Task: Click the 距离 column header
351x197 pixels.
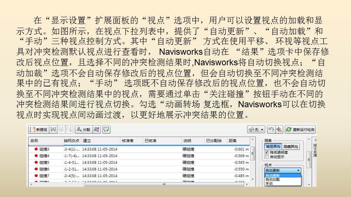Action: 238,141
